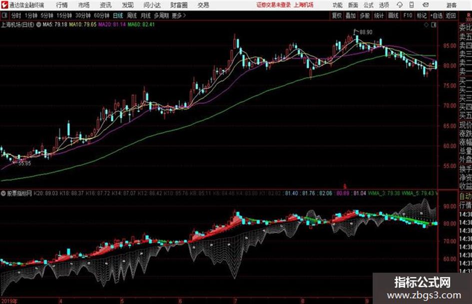Switch to the 5分钟 period tab
The width and height of the screenshot is (472, 304).
(47, 15)
